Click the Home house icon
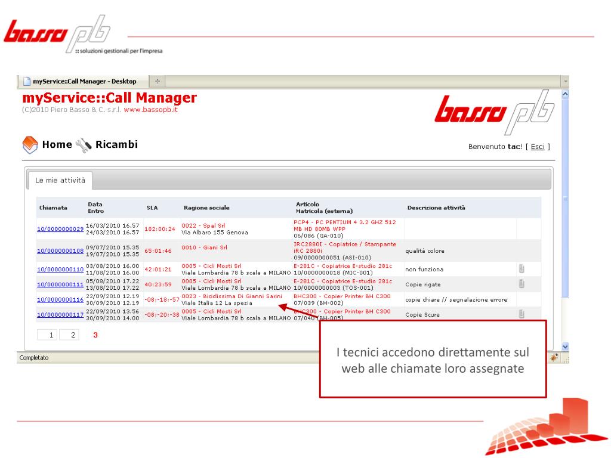The image size is (611, 458). (x=30, y=144)
